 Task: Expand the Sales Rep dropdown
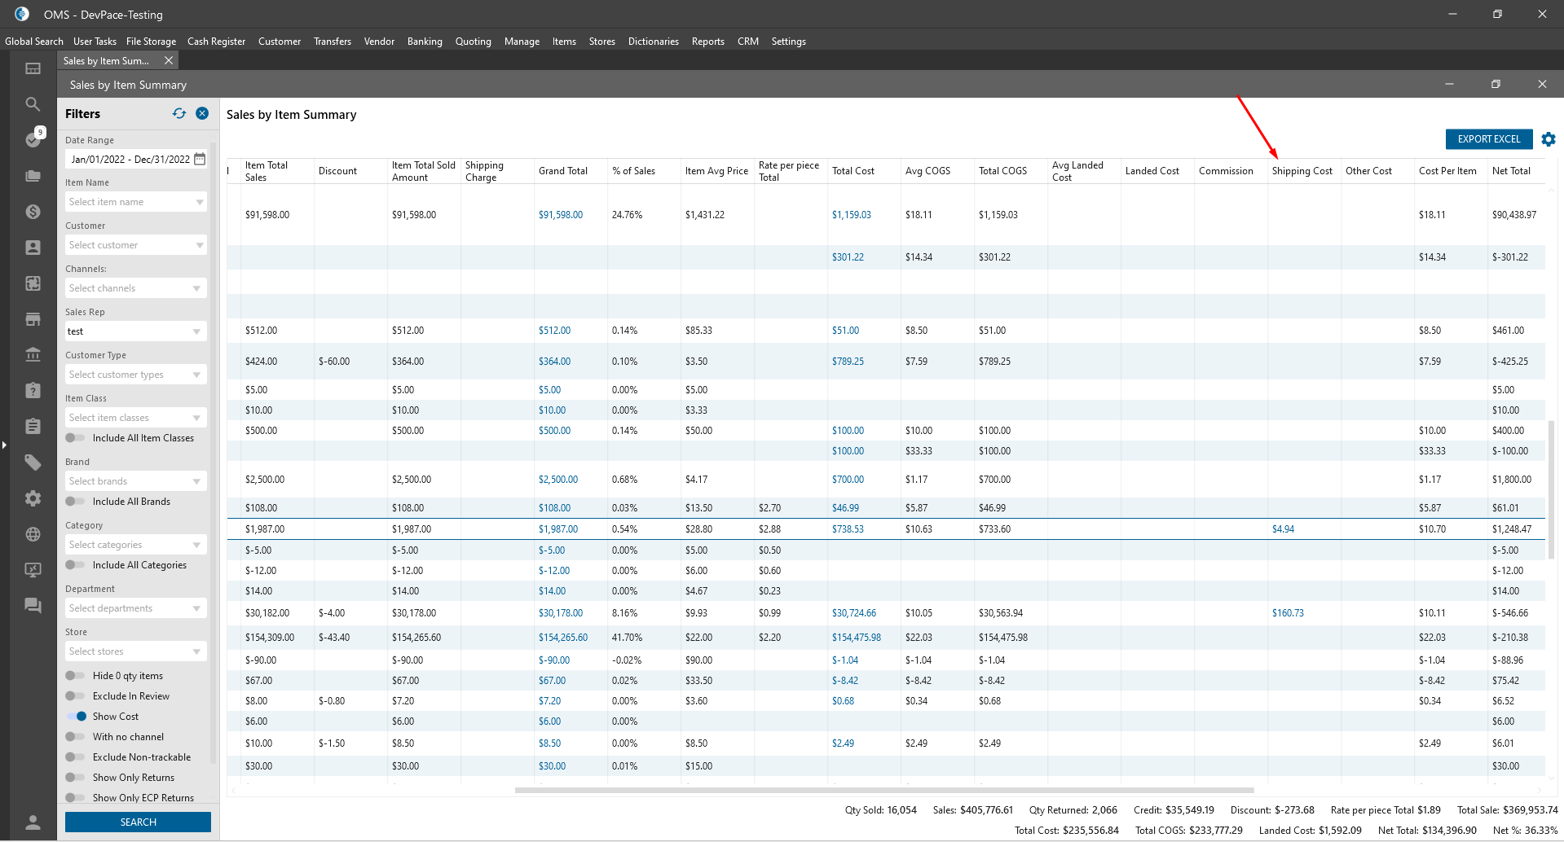(196, 331)
